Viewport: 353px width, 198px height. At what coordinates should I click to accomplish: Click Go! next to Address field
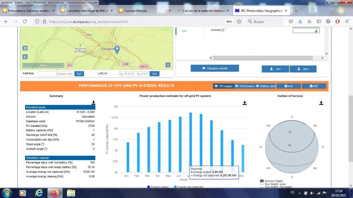coord(79,74)
